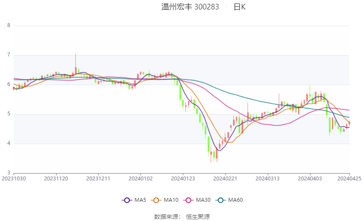The image size is (364, 221).
Task: Click the x-axis date 20240425
Action: pos(349,179)
